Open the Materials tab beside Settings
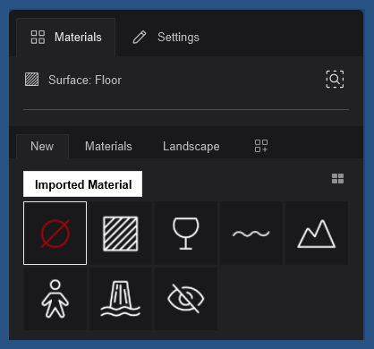Image resolution: width=374 pixels, height=349 pixels. point(66,38)
